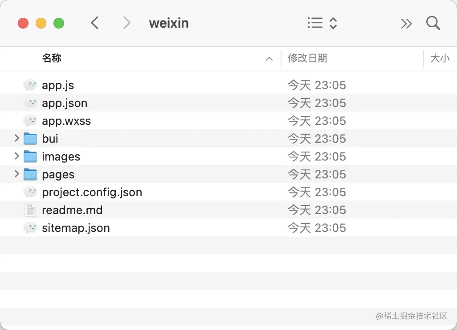This screenshot has width=457, height=330.
Task: Open the project.config.json file icon
Action: tap(29, 192)
